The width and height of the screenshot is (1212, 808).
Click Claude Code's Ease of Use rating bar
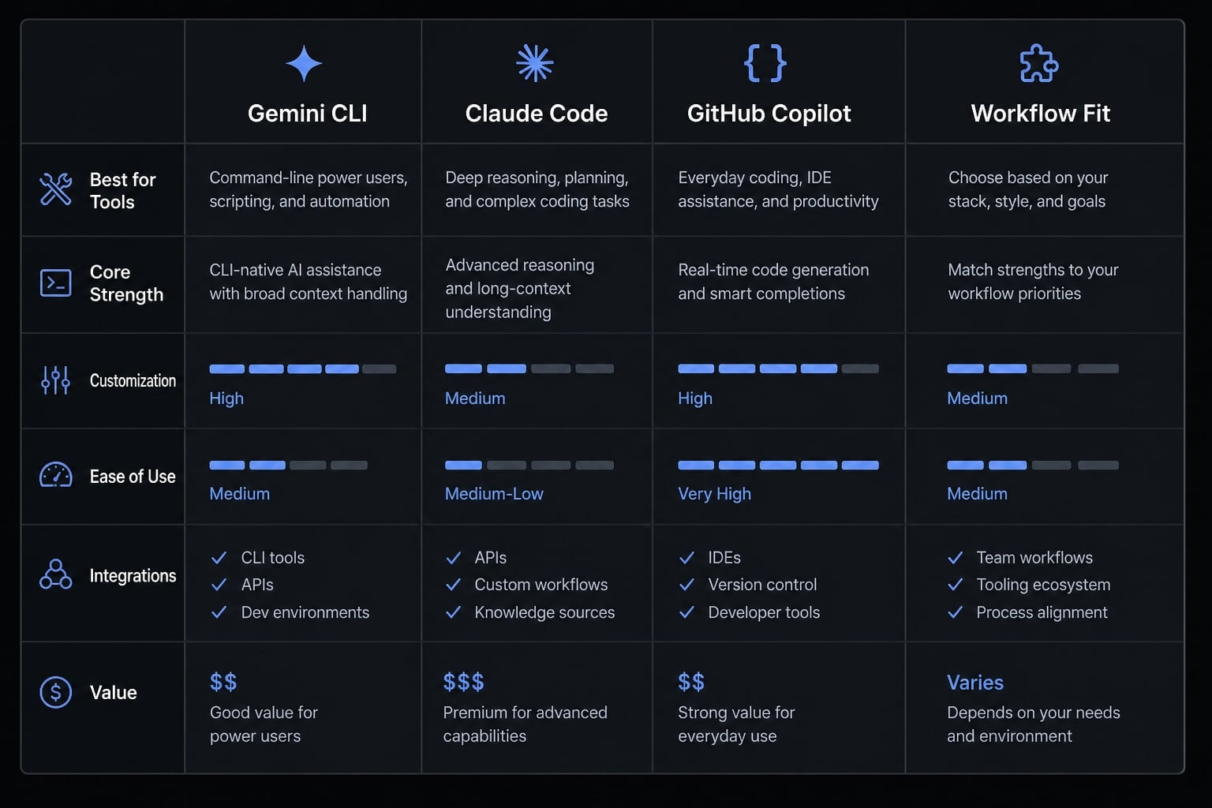[x=529, y=465]
